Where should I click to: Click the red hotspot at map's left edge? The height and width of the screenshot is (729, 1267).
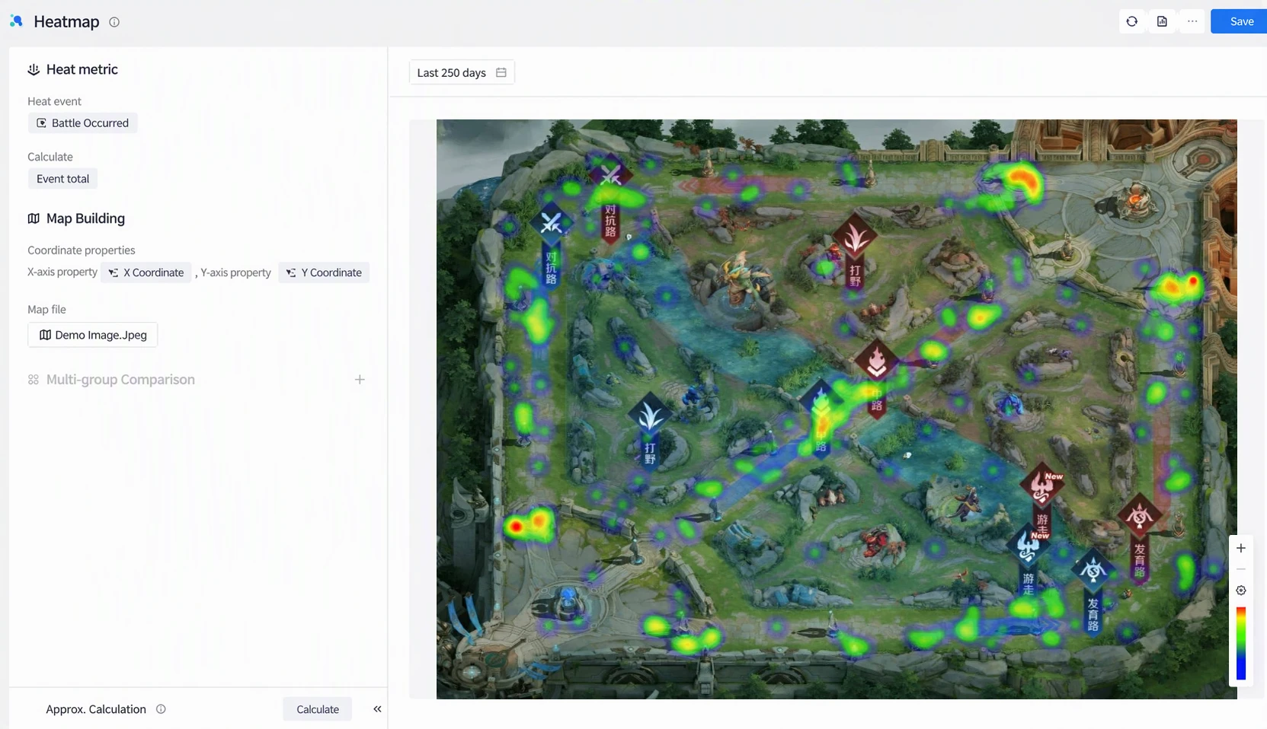pyautogui.click(x=517, y=527)
